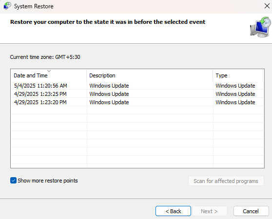The image size is (272, 219).
Task: Click the Description column header
Action: coord(150,75)
